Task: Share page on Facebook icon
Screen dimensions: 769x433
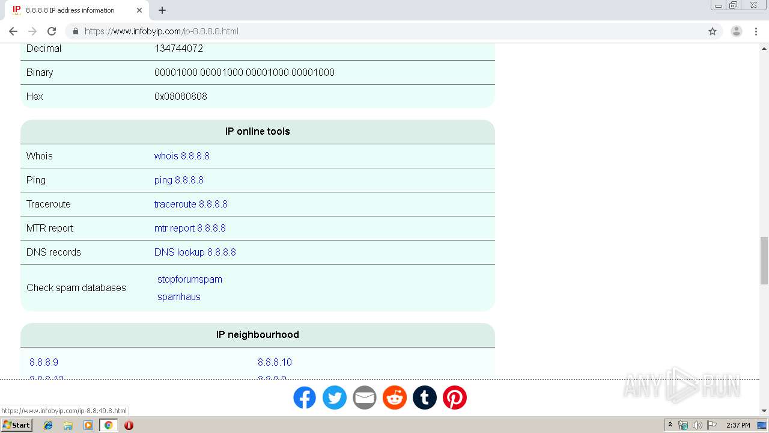Action: (x=305, y=398)
